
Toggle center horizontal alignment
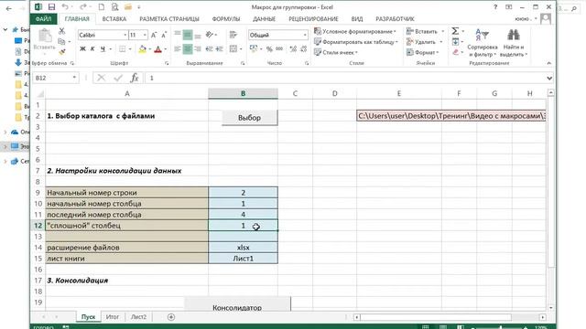point(188,48)
